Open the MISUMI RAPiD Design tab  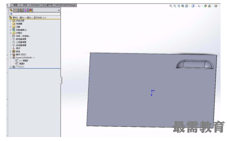(65, 5)
